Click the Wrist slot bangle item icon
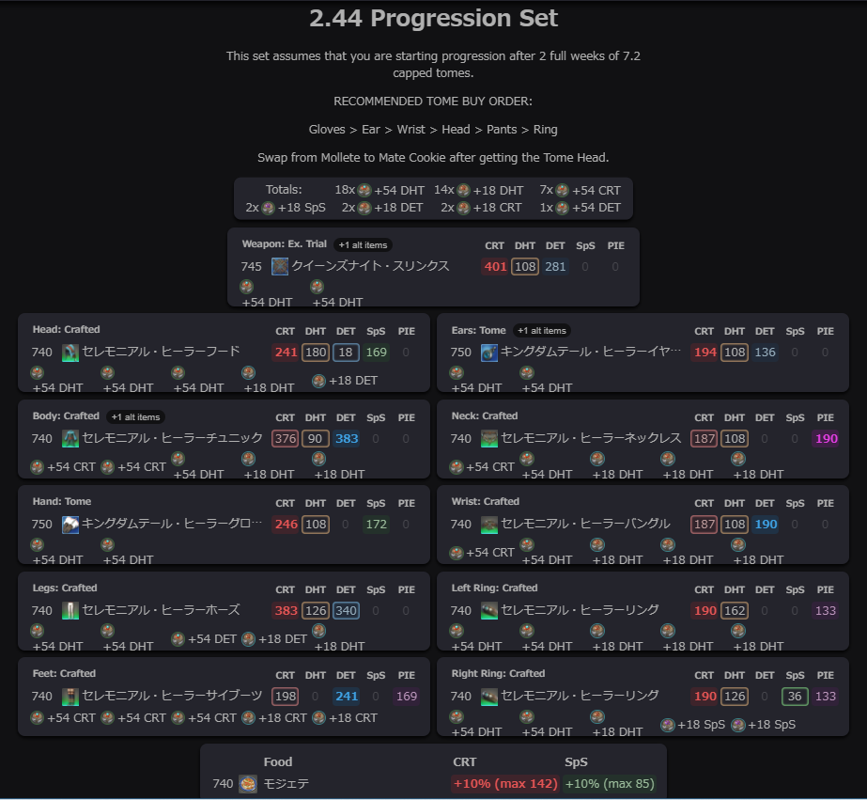 [x=489, y=525]
